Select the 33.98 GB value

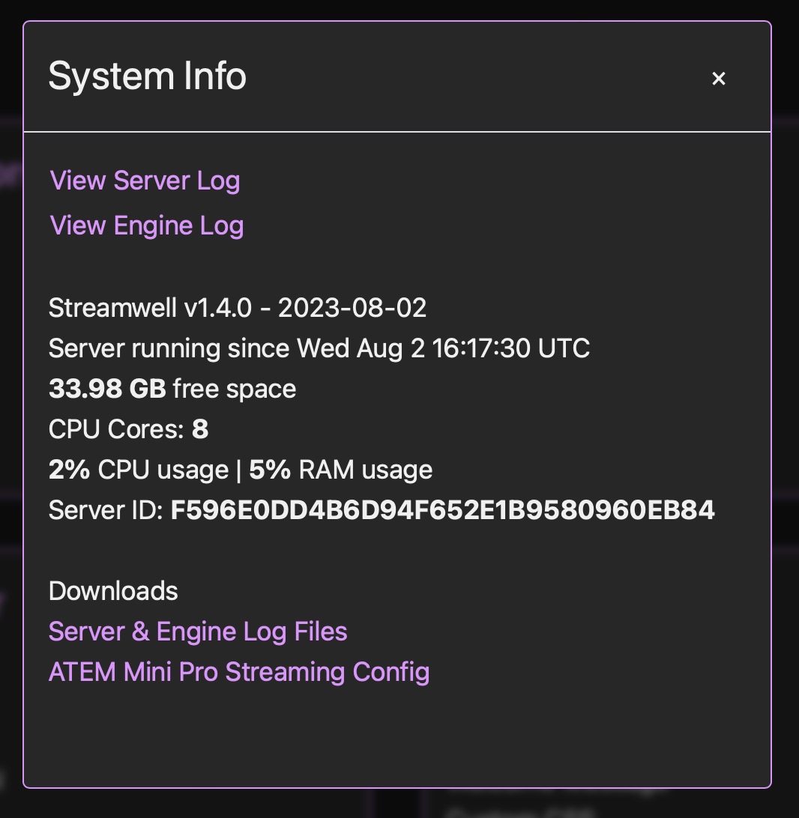tap(107, 389)
